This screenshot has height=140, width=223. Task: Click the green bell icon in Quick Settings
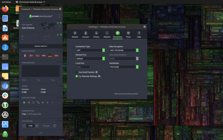pos(24,102)
